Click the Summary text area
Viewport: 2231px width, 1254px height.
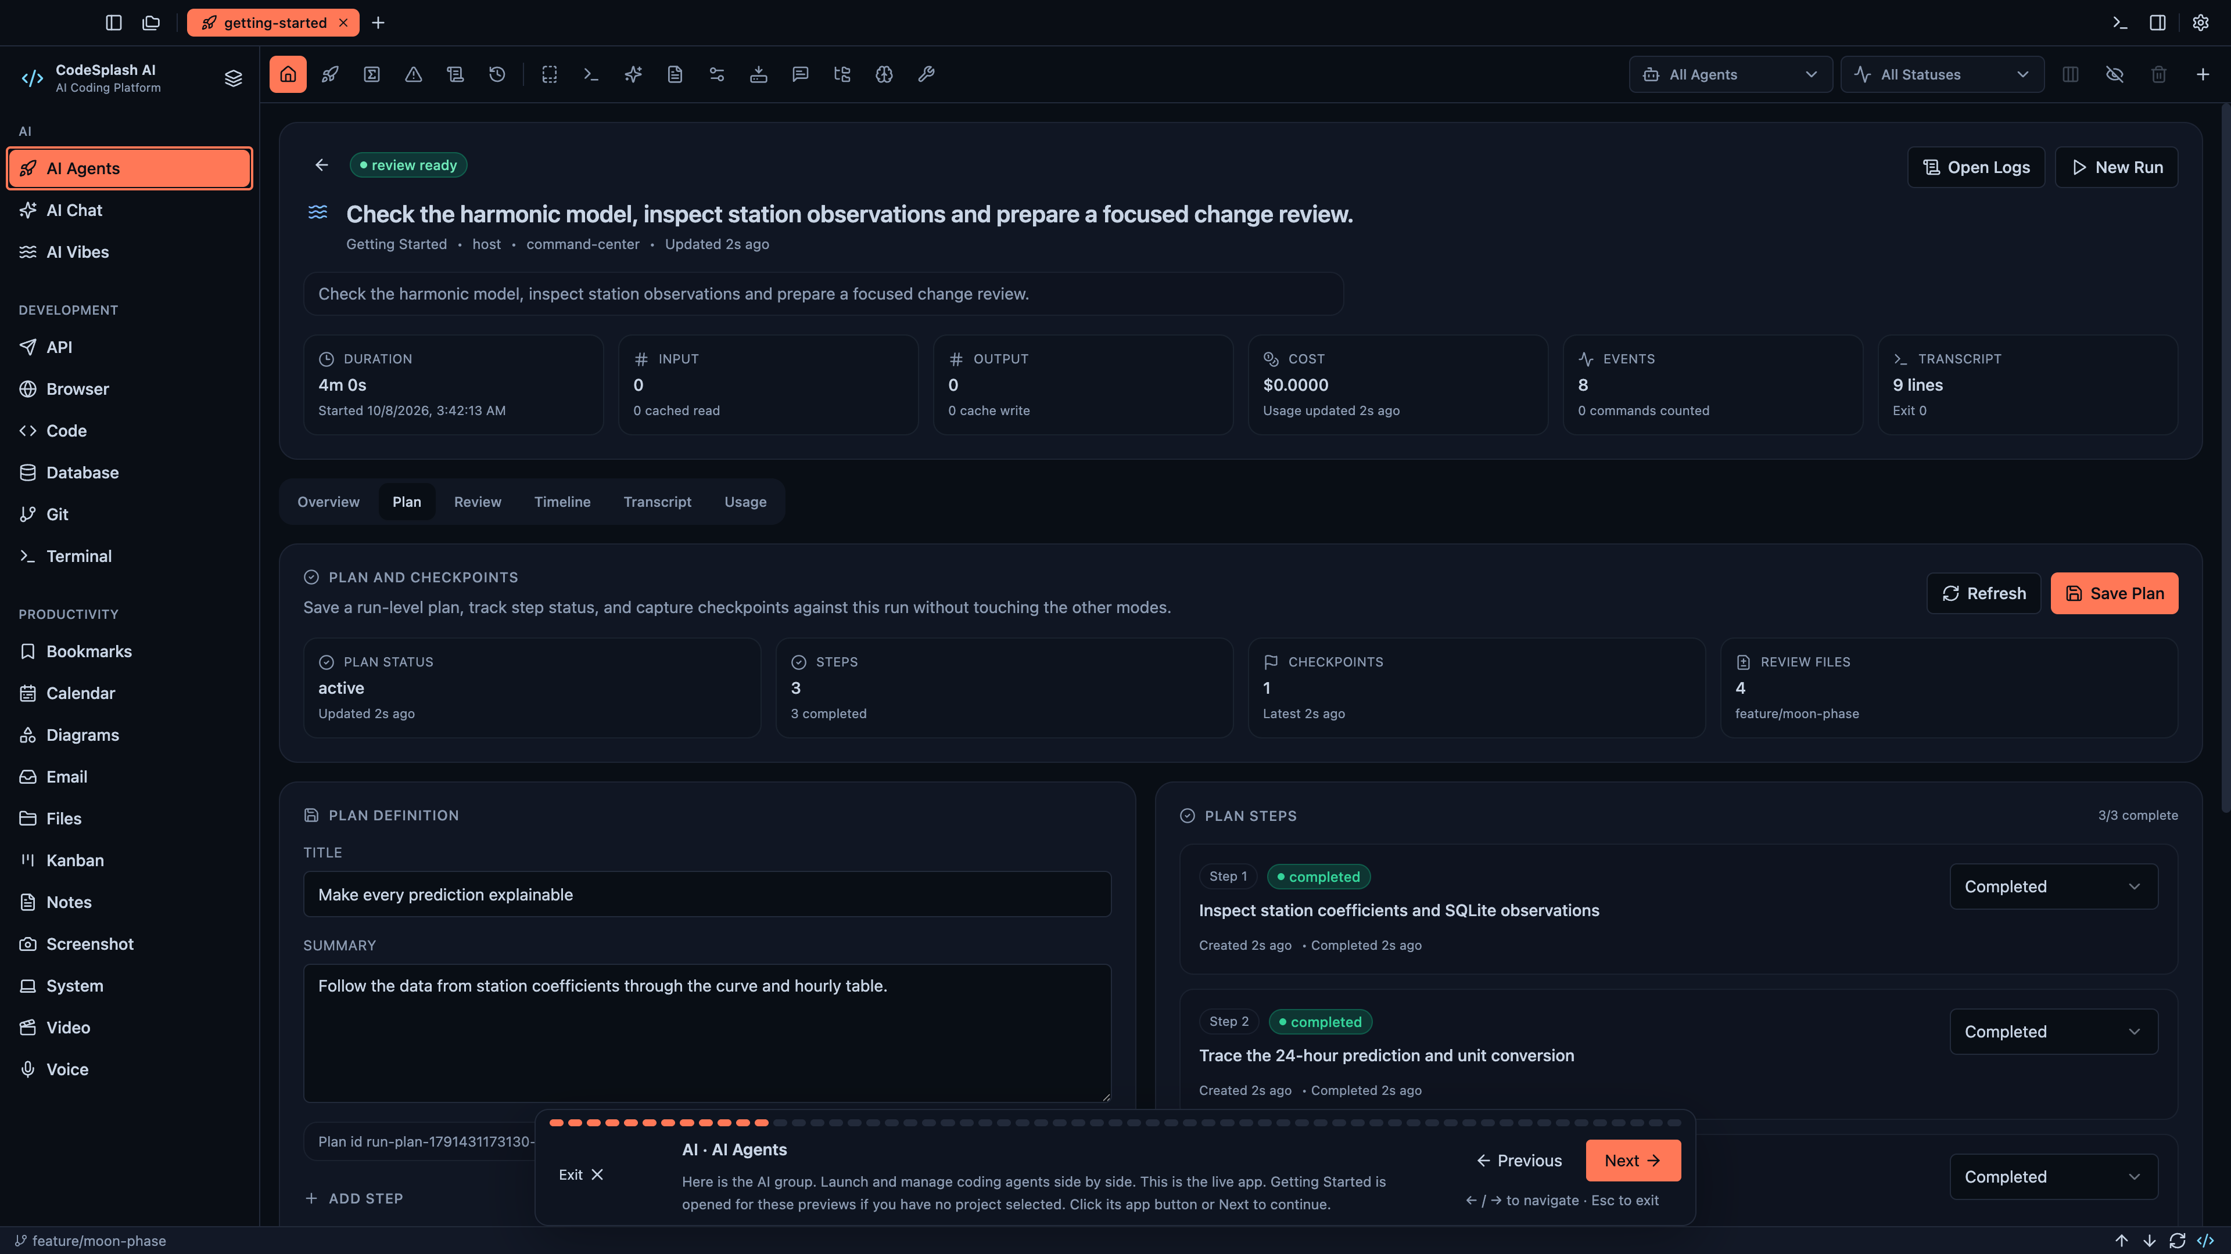pyautogui.click(x=706, y=1033)
